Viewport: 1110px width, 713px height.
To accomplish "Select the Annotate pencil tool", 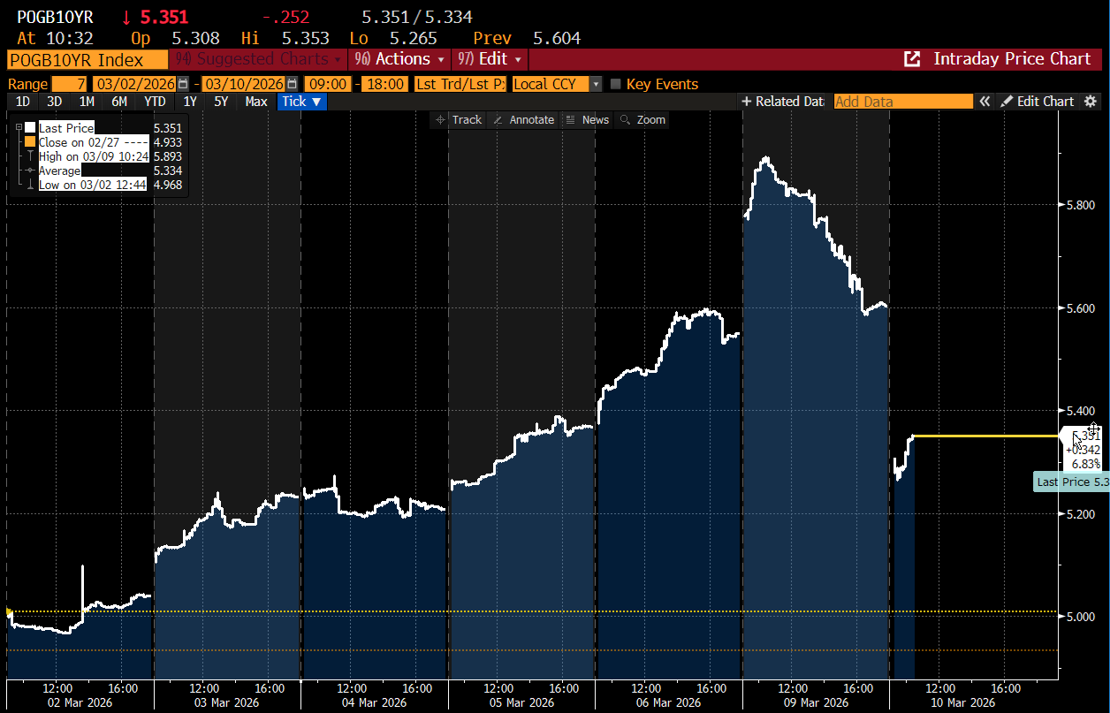I will tap(523, 120).
